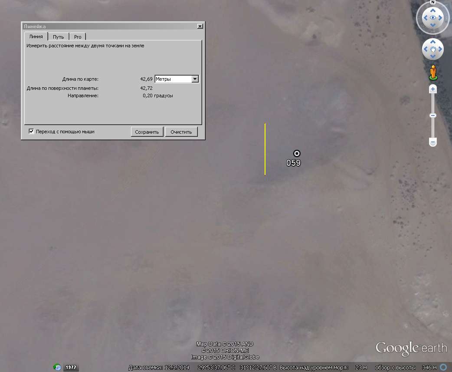Click the N north compass marker
The height and width of the screenshot is (372, 452).
click(432, 2)
